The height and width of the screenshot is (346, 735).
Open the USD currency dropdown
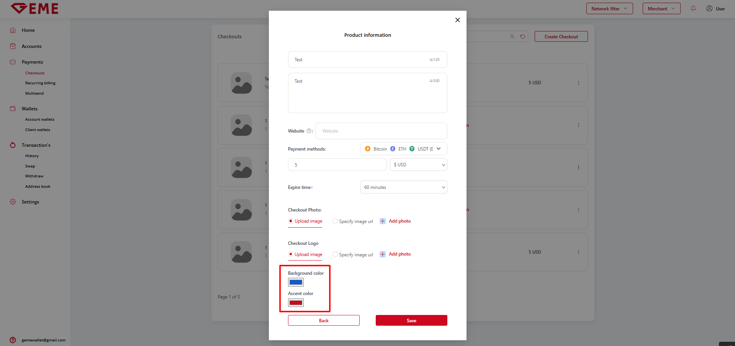coord(418,165)
